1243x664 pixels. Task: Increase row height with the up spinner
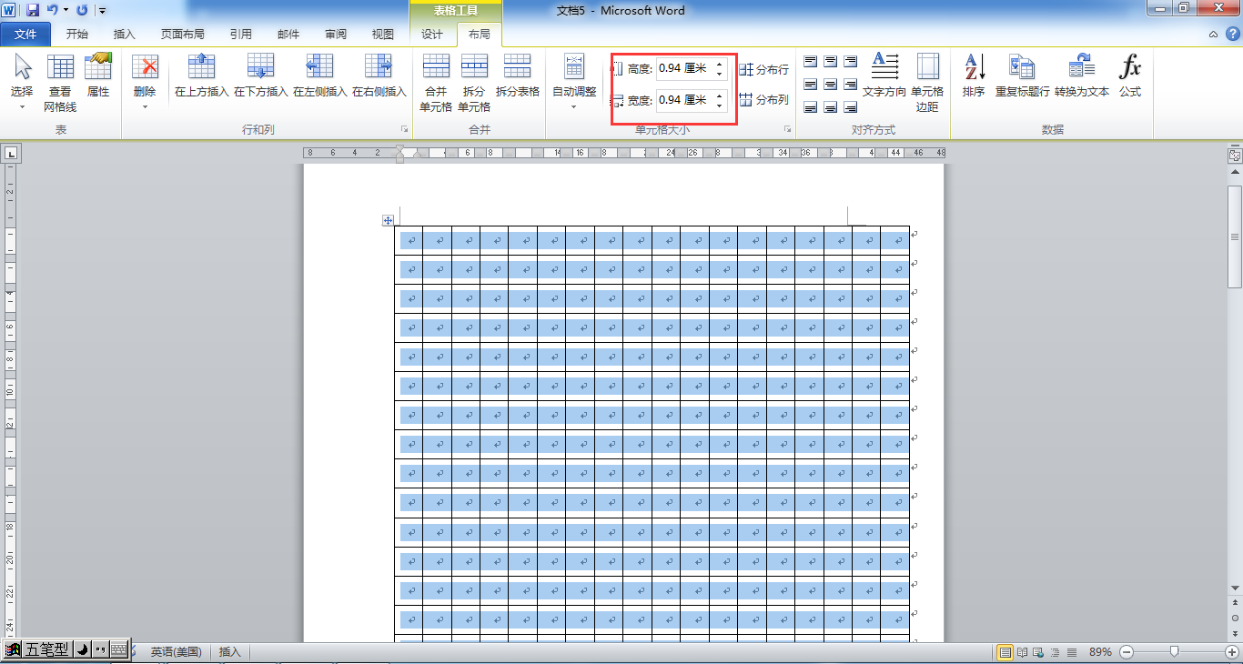click(720, 64)
